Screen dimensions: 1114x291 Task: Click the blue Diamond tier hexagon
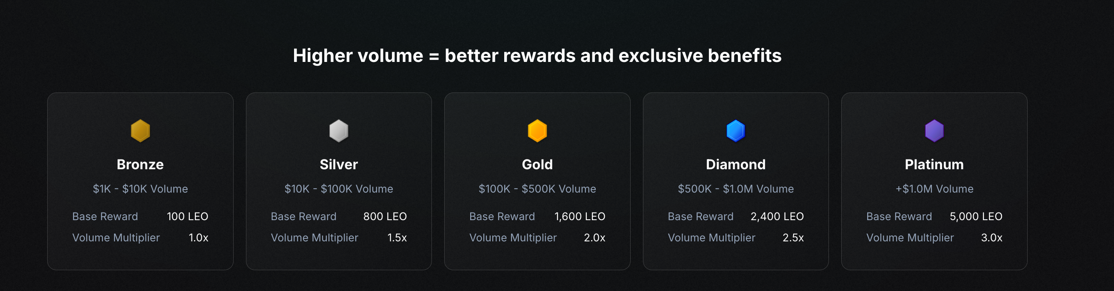point(736,131)
